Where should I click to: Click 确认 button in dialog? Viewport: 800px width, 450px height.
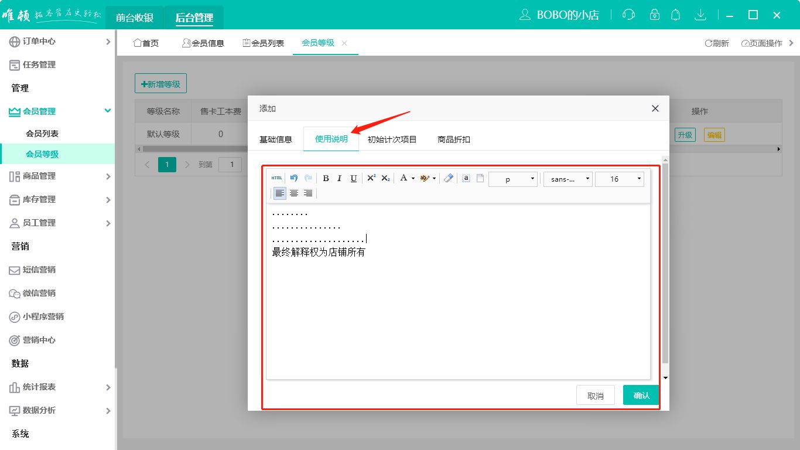pos(641,396)
